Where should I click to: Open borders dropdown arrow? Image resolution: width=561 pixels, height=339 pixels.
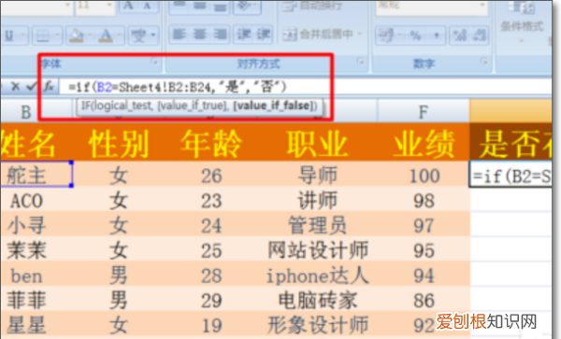[x=57, y=35]
